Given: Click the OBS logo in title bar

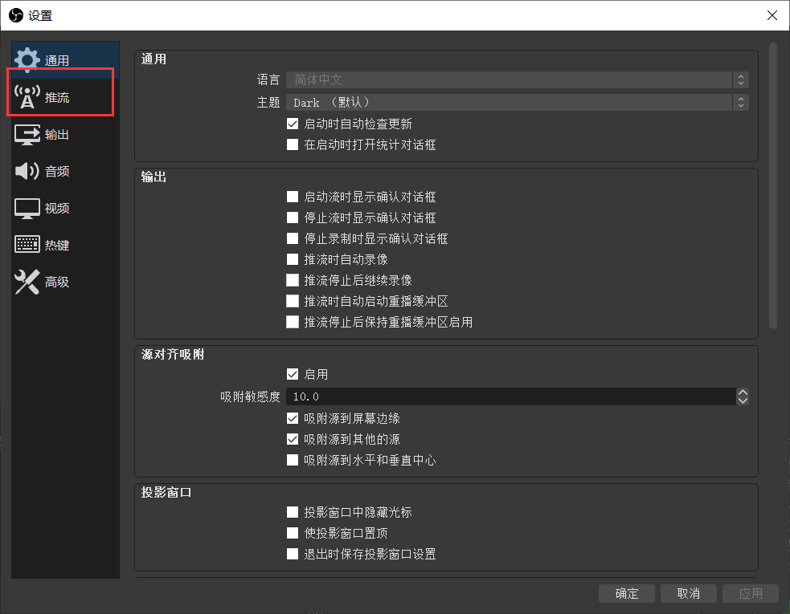Looking at the screenshot, I should [x=15, y=15].
